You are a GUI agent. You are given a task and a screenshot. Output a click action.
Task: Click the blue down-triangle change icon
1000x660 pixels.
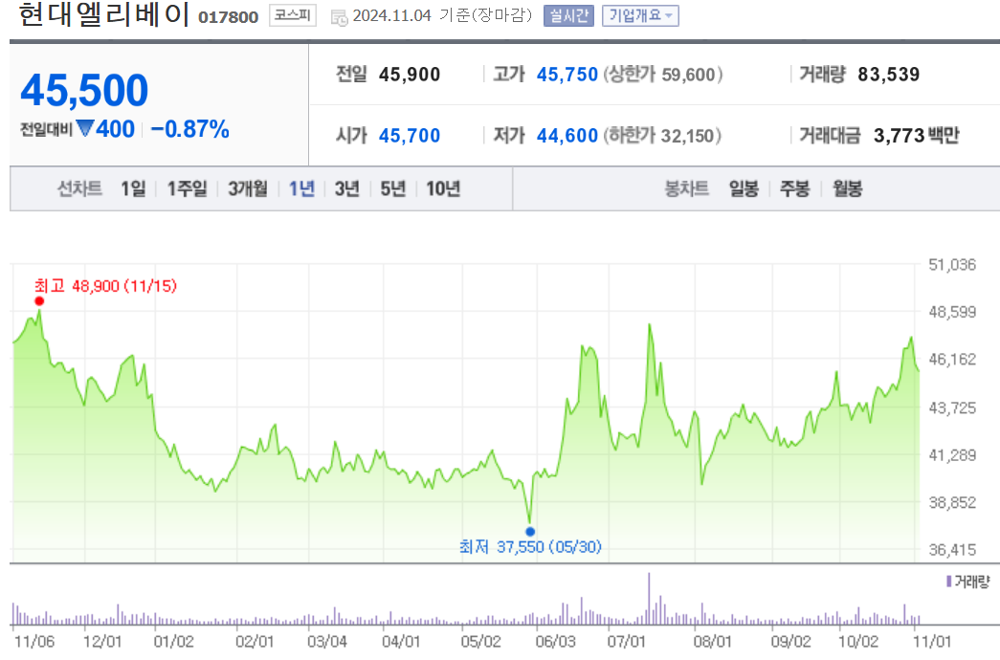85,128
